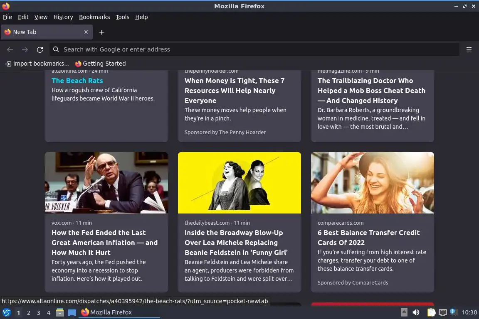Focus the Search with Google address field
Screen dimensions: 479x319
pos(254,49)
